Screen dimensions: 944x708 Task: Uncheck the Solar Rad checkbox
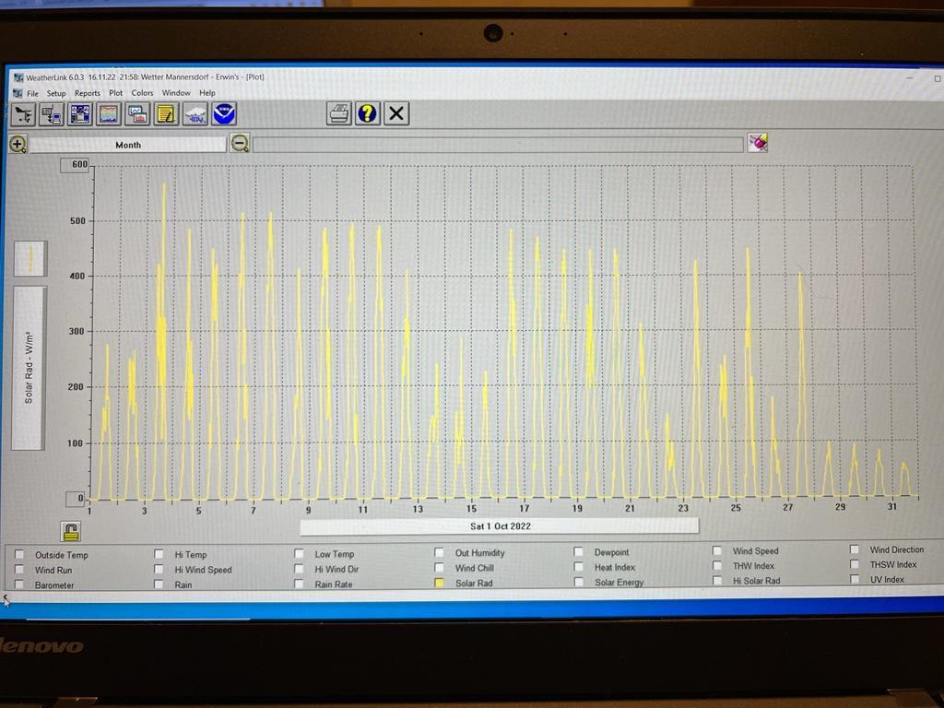pos(440,583)
